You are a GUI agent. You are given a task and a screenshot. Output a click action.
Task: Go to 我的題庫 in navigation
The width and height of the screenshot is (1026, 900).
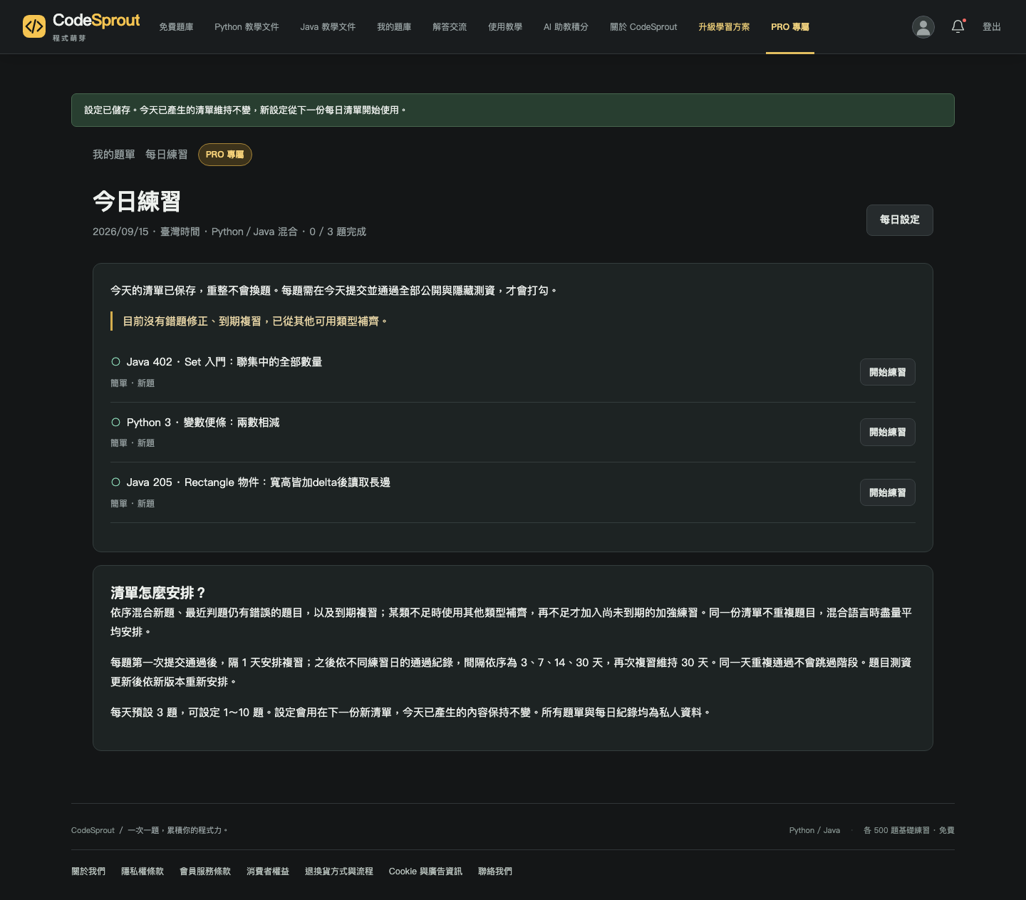point(394,27)
